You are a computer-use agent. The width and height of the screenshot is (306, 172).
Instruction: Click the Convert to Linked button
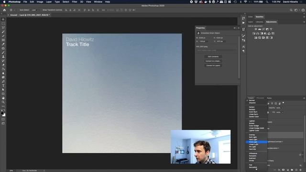213,61
